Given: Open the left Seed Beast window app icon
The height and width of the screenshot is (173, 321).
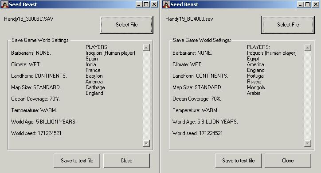Looking at the screenshot, I should (4, 4).
